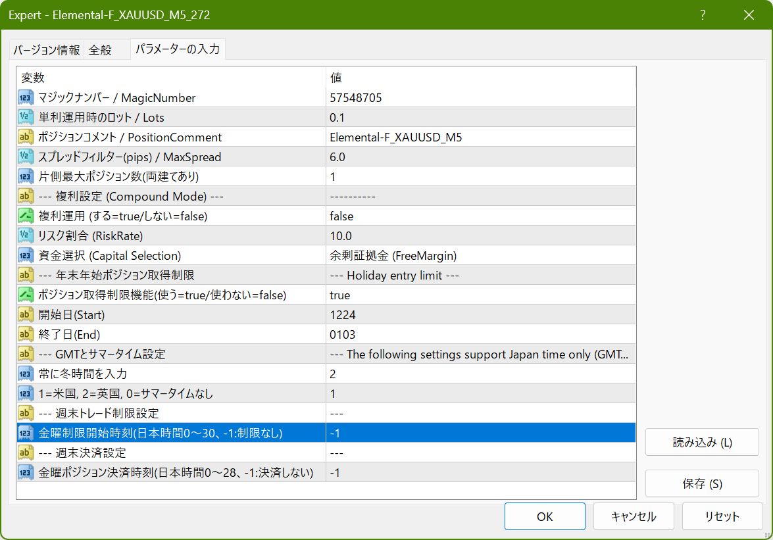Click the decimal icon next to Lots
773x540 pixels.
tap(26, 118)
